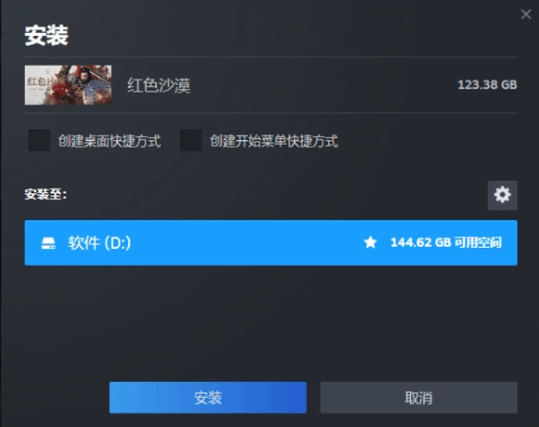Start installation with the blue 安装 button

[207, 397]
